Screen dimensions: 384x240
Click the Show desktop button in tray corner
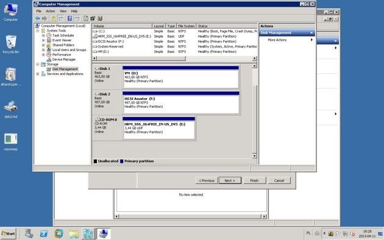click(381, 234)
